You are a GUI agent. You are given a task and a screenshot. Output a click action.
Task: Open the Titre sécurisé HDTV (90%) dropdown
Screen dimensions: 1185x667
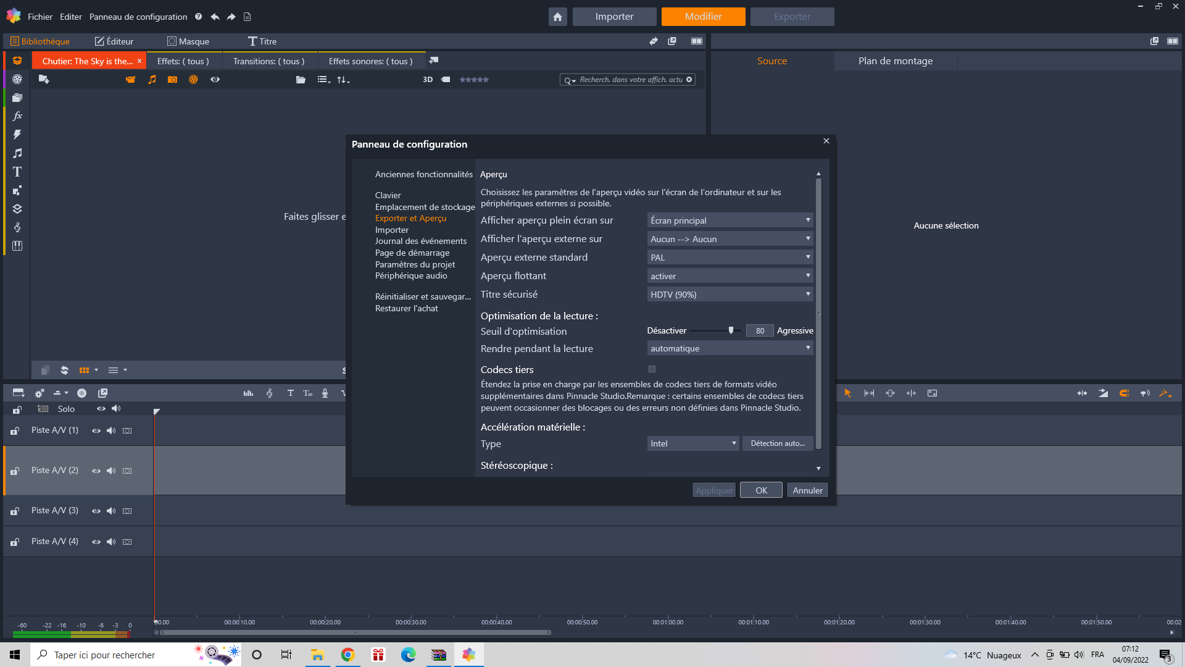click(730, 295)
